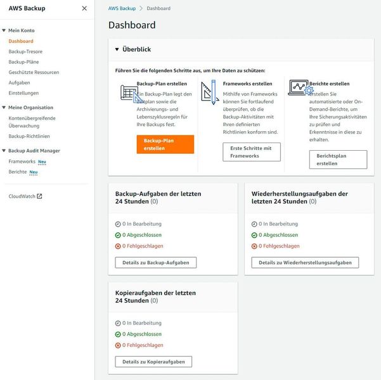Click Kopieraufgaben der letzten 24 Stunden heading
Viewport: 381px width, 380px height.
coord(155,296)
